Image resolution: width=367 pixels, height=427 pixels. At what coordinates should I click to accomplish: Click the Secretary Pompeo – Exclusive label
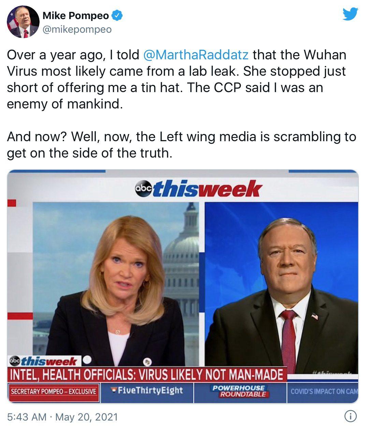[x=54, y=391]
